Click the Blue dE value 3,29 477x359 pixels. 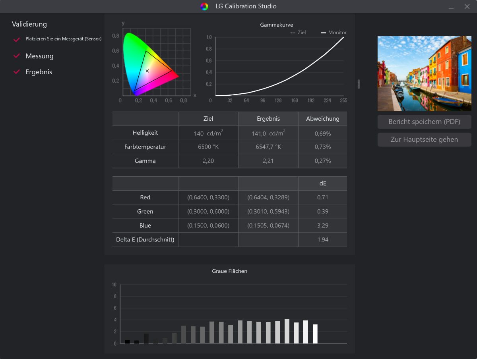[x=322, y=226]
